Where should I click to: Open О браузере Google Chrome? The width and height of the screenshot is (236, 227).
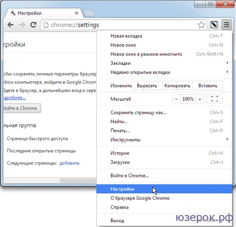(x=164, y=198)
